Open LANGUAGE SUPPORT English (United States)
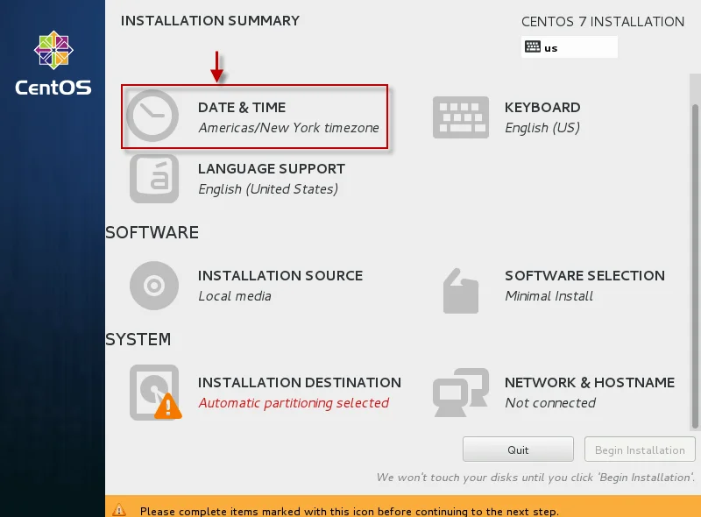 coord(272,179)
